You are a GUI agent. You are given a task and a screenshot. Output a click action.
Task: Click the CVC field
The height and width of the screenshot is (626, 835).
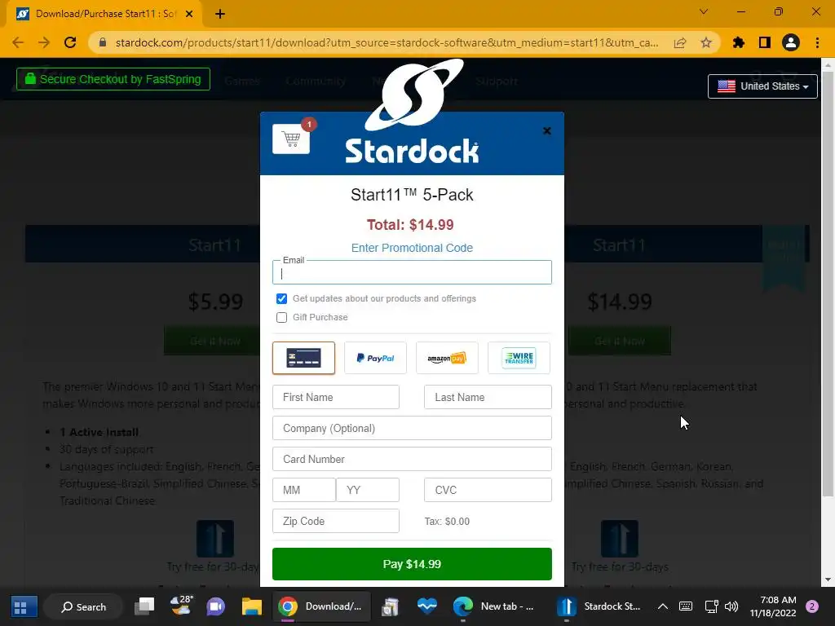(x=488, y=490)
